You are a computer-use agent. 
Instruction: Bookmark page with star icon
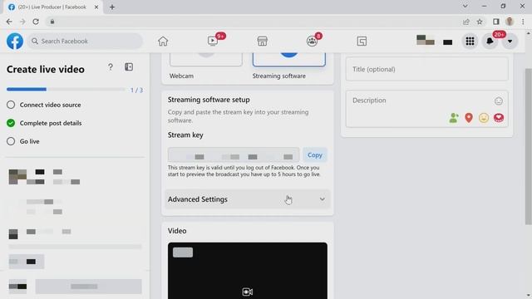click(x=480, y=22)
